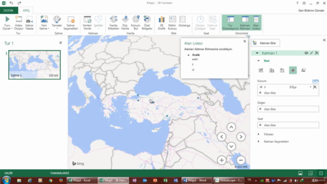The image size is (327, 184).
Task: Zoom in the map
Action: [x=221, y=160]
